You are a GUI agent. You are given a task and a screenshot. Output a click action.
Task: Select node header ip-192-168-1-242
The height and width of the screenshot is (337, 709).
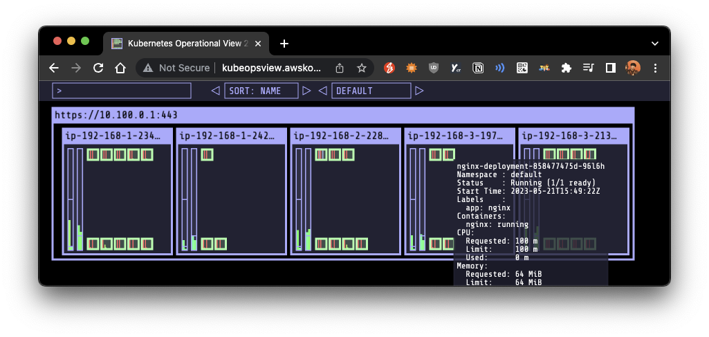click(232, 135)
